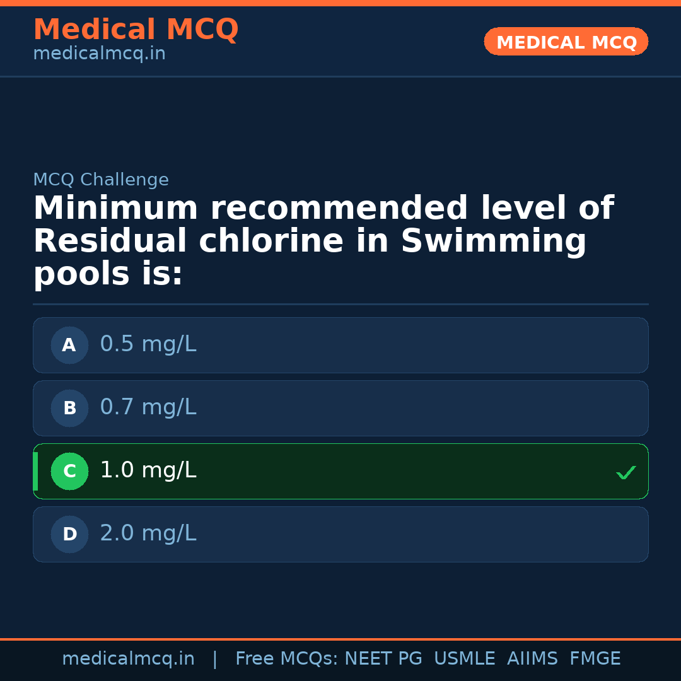Choose the 0.7 mg/L answer
Viewport: 681px width, 681px height.
pyautogui.click(x=148, y=407)
